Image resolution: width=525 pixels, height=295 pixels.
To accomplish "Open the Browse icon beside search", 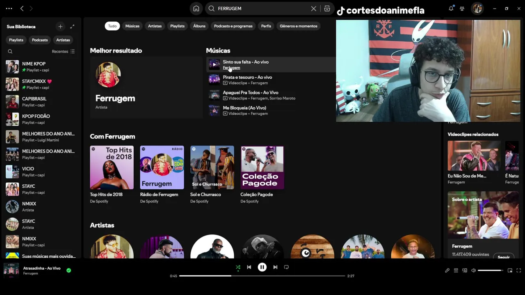I will pyautogui.click(x=327, y=9).
